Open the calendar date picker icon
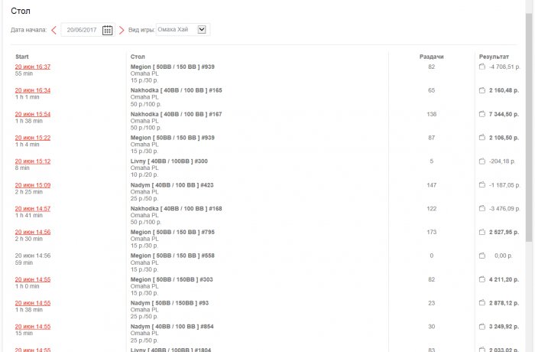The image size is (535, 352). [107, 30]
